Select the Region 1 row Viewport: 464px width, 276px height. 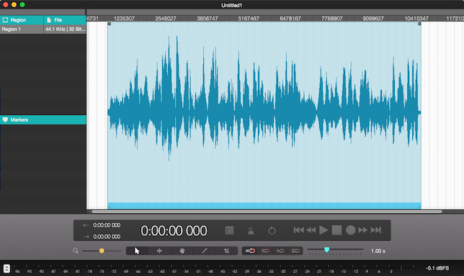[43, 29]
